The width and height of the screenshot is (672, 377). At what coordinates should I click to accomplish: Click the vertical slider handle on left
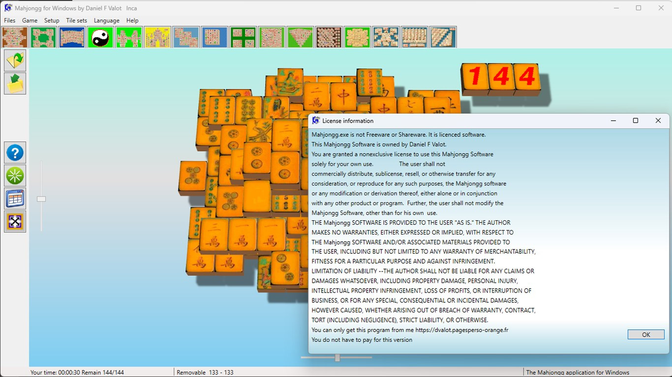[41, 199]
